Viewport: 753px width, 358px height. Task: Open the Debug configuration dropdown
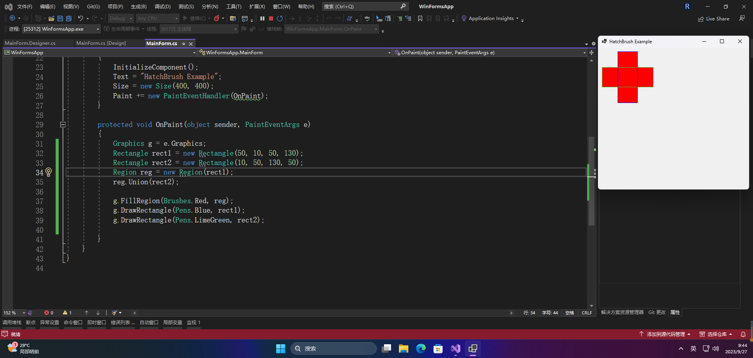[121, 18]
